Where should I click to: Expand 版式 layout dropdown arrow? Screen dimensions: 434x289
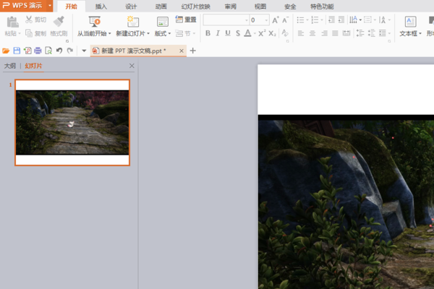point(169,34)
